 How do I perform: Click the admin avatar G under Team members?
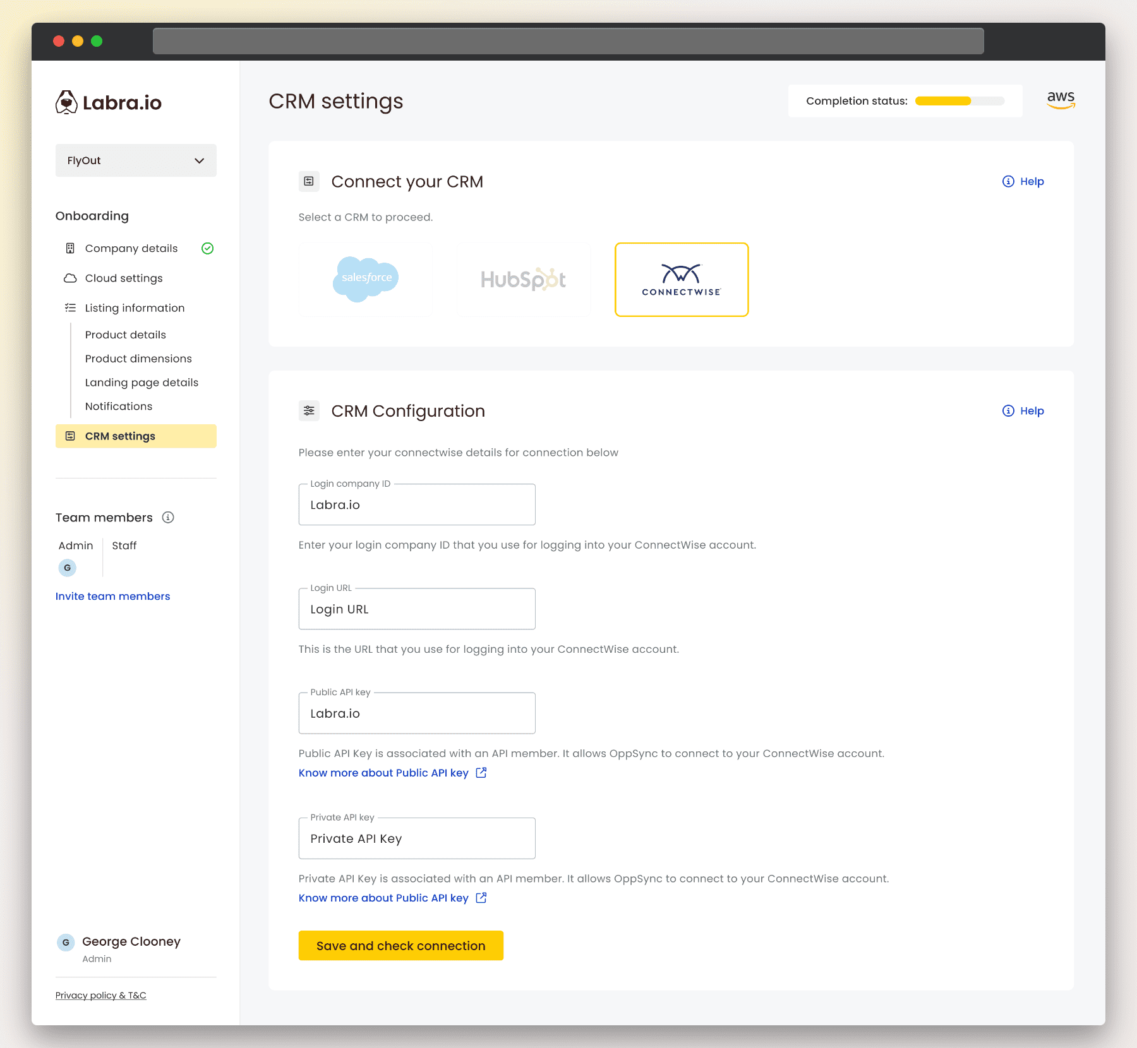coord(68,568)
